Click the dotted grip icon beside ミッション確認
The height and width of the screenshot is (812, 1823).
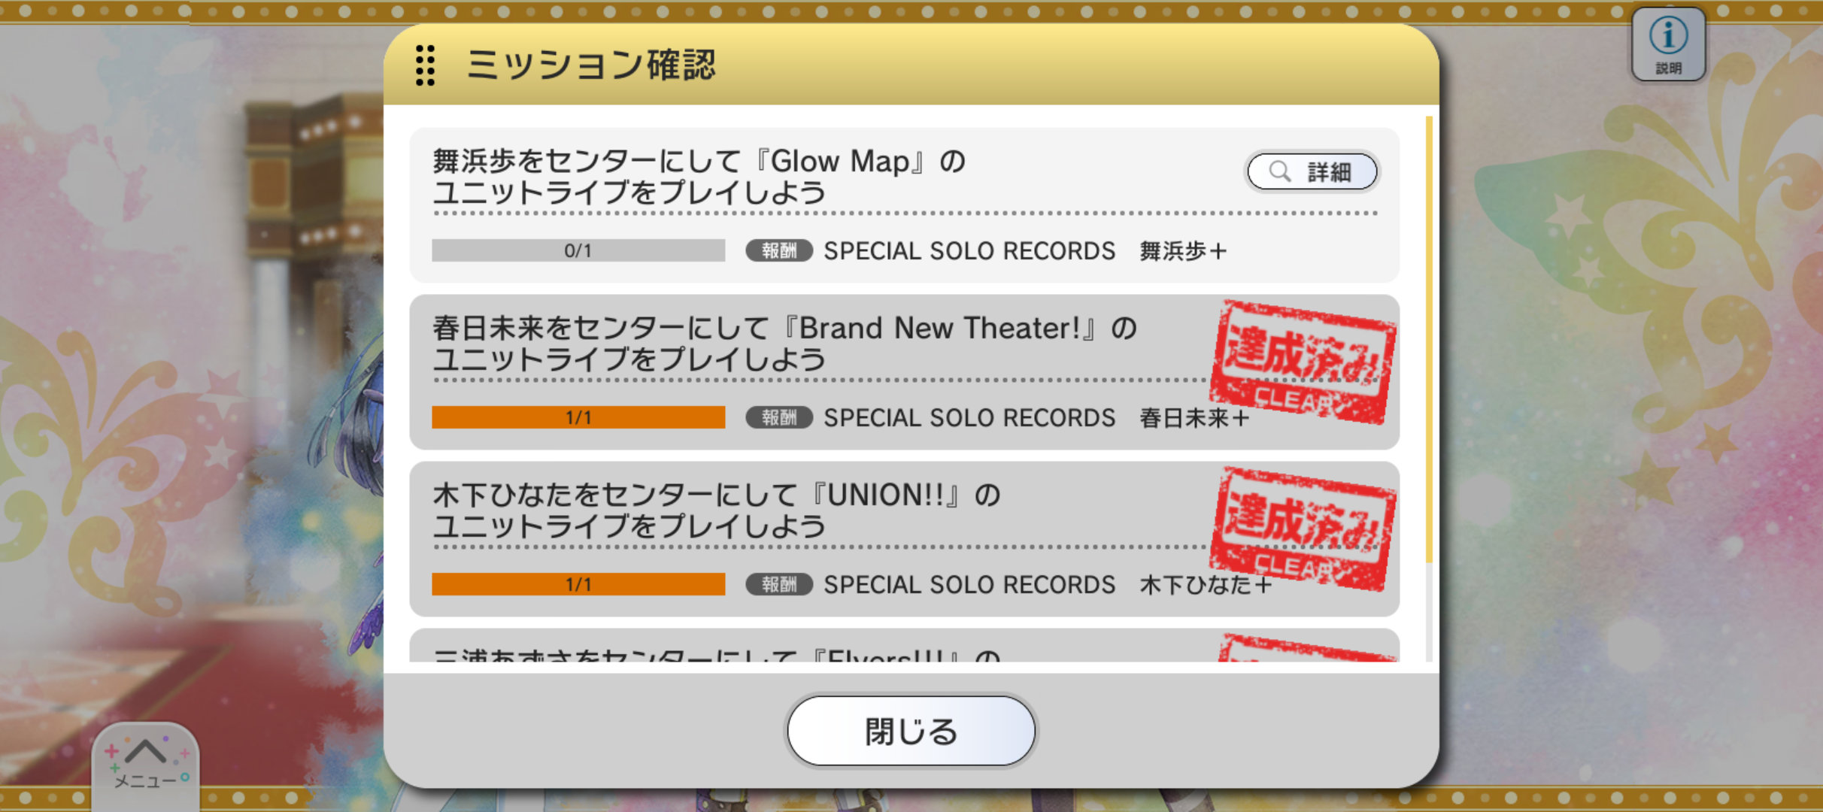(425, 65)
